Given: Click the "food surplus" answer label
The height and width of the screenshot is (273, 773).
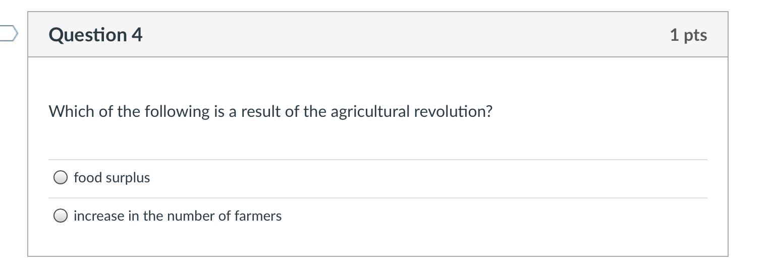Looking at the screenshot, I should tap(112, 178).
